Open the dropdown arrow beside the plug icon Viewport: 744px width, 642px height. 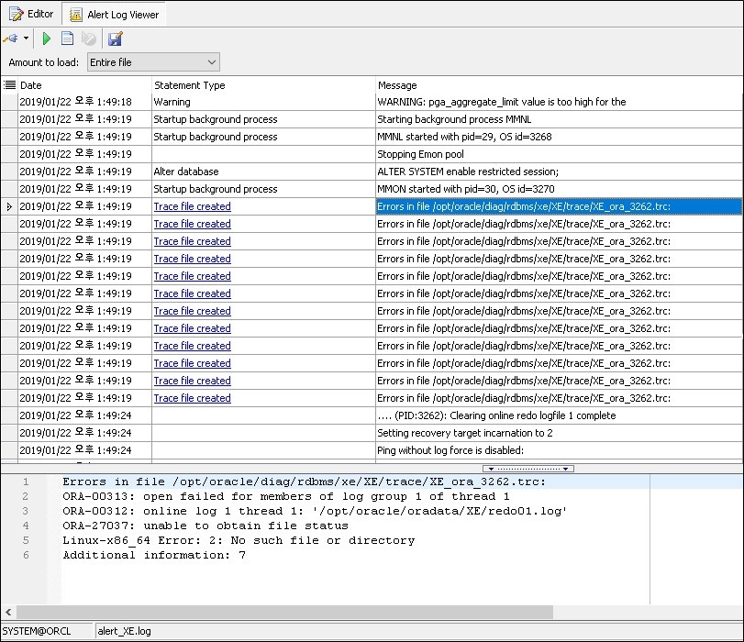click(24, 39)
